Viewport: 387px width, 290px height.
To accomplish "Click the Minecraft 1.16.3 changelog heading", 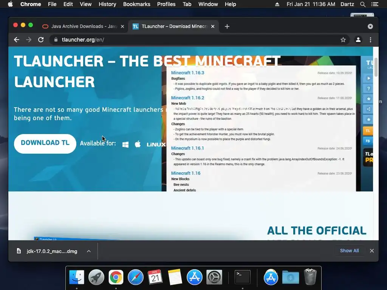I will (x=187, y=73).
